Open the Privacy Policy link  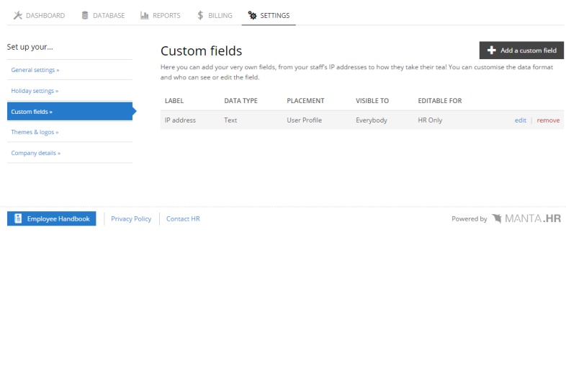131,218
